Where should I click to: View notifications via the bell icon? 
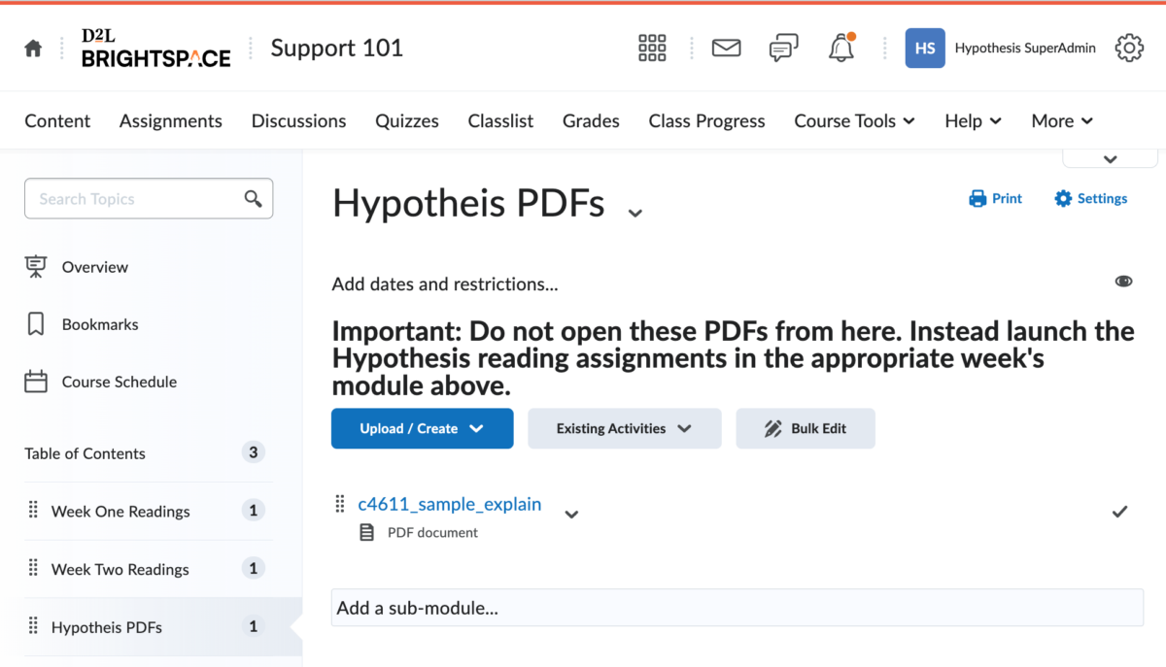tap(840, 48)
